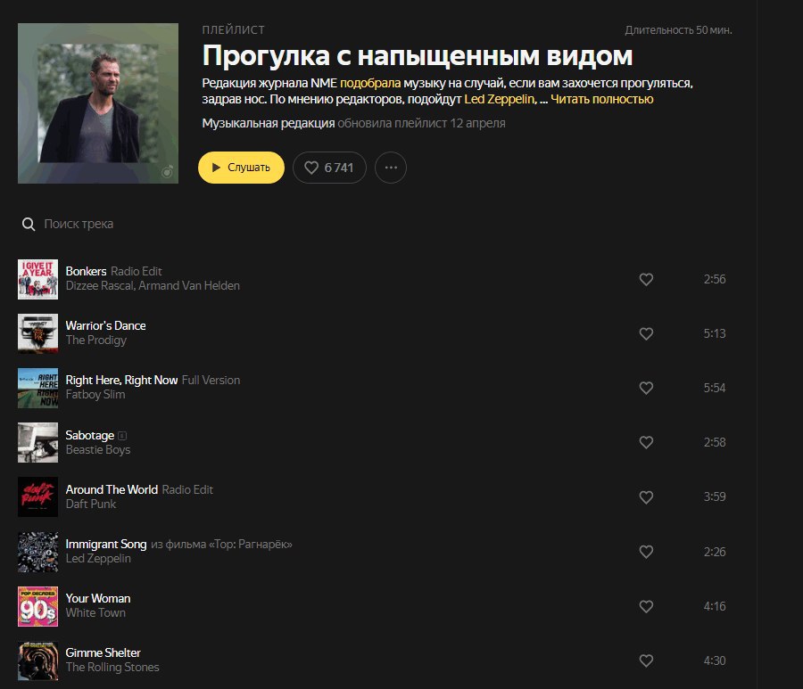Expand description via Читать полностью
The height and width of the screenshot is (689, 803).
coord(601,99)
